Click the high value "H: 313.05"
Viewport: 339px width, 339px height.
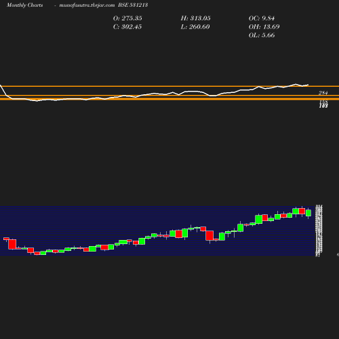pos(195,18)
